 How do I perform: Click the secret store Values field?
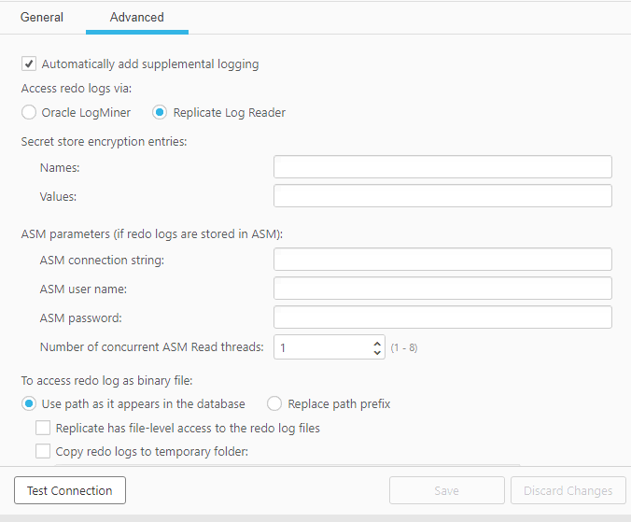(442, 196)
